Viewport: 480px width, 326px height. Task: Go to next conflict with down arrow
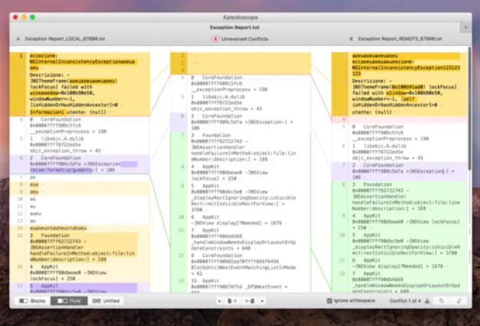pyautogui.click(x=459, y=301)
